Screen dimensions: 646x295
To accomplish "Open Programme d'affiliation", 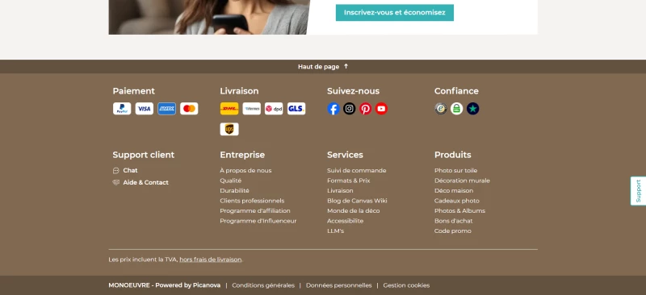I will coord(255,210).
